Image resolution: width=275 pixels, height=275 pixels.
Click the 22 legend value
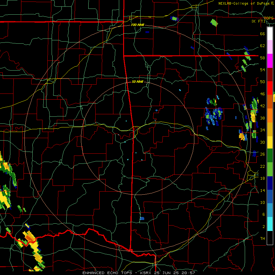point(262,166)
